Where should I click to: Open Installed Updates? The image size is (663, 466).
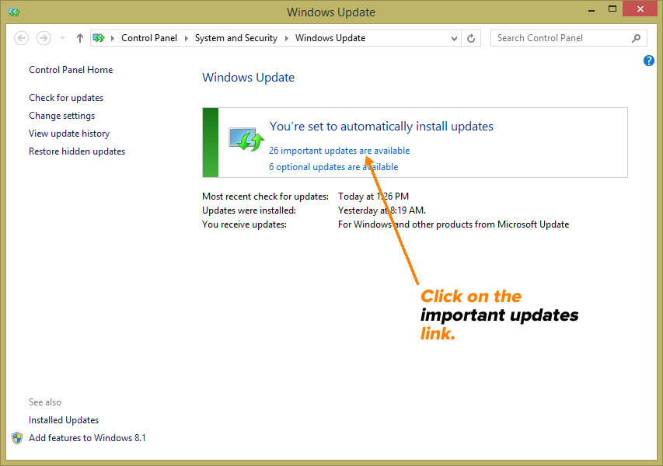64,420
